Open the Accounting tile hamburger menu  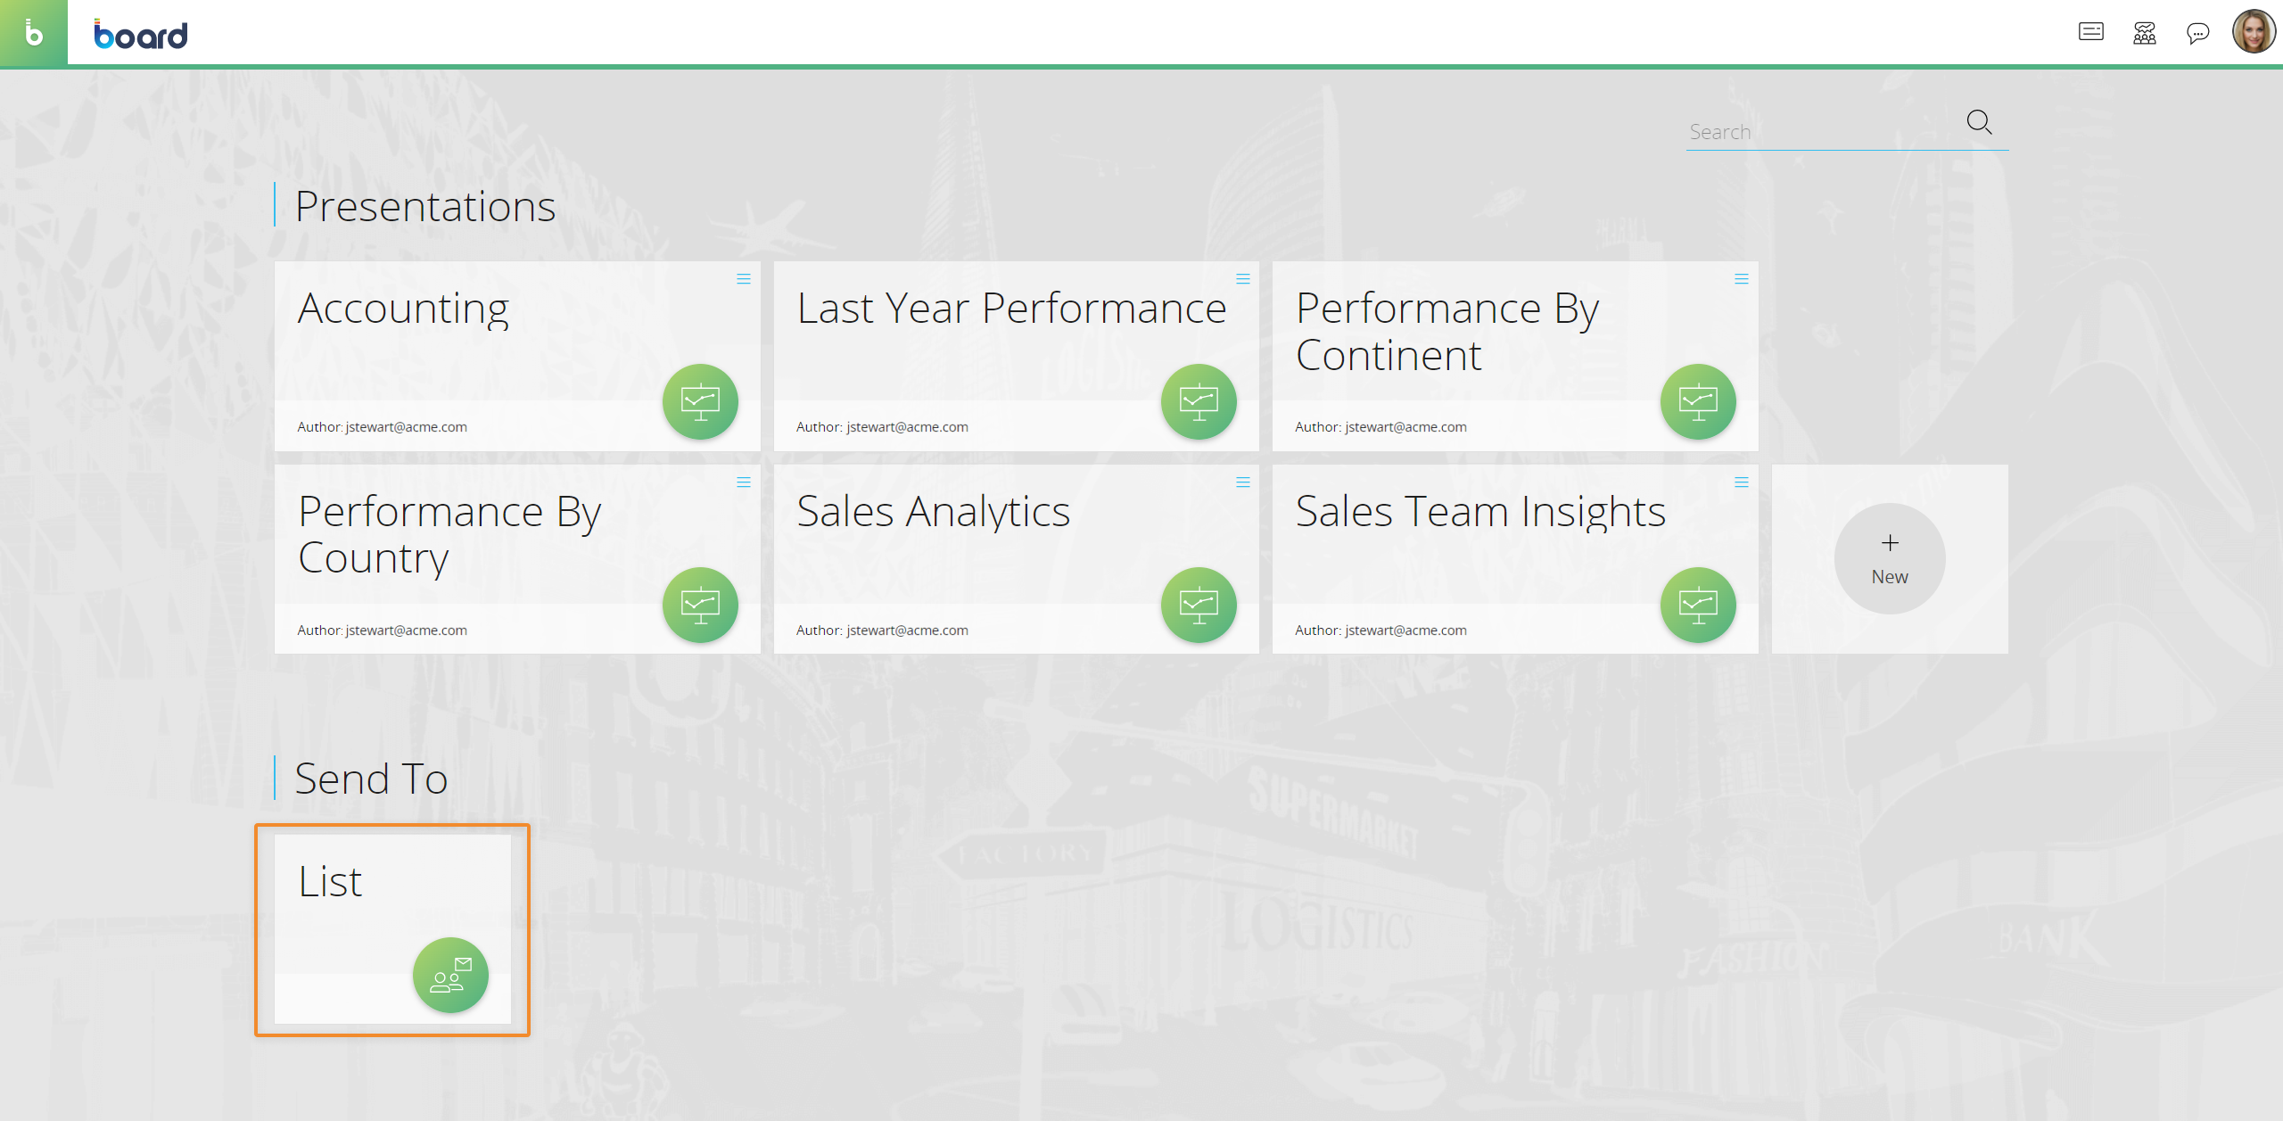pyautogui.click(x=744, y=279)
